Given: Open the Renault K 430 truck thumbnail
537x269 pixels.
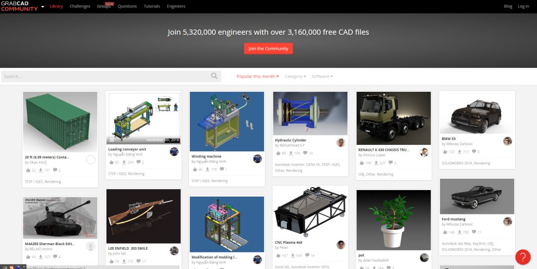Looking at the screenshot, I should pos(393,118).
